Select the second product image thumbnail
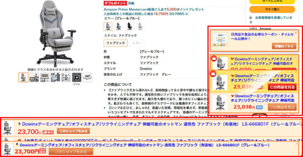The height and width of the screenshot is (157, 303). tap(34, 78)
